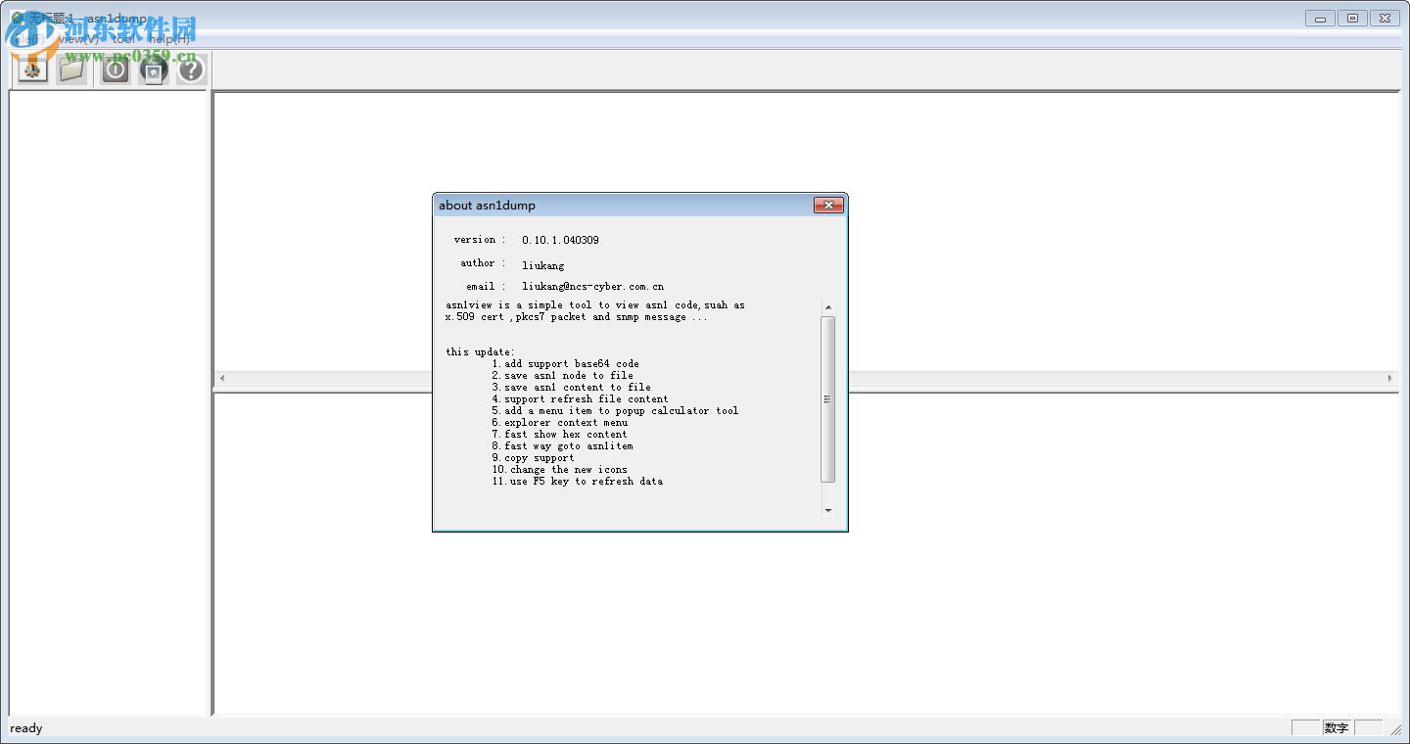This screenshot has height=744, width=1410.
Task: Maximize the asn1dump main window
Action: point(1352,18)
